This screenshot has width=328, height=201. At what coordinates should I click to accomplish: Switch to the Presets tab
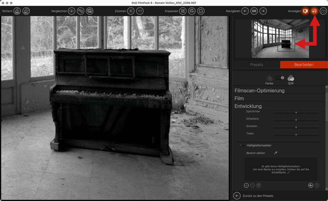pyautogui.click(x=257, y=65)
